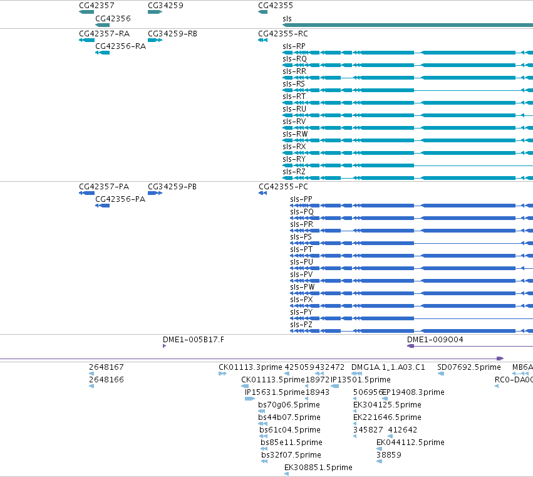Select the CG42356 gene annotation
533x477 pixels.
pyautogui.click(x=102, y=25)
